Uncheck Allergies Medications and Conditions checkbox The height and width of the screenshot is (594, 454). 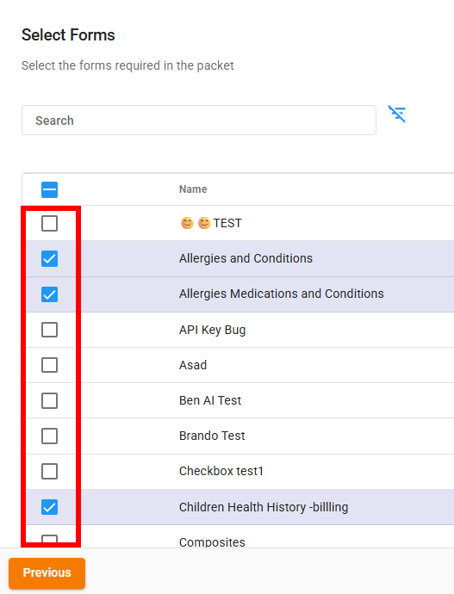tap(50, 294)
